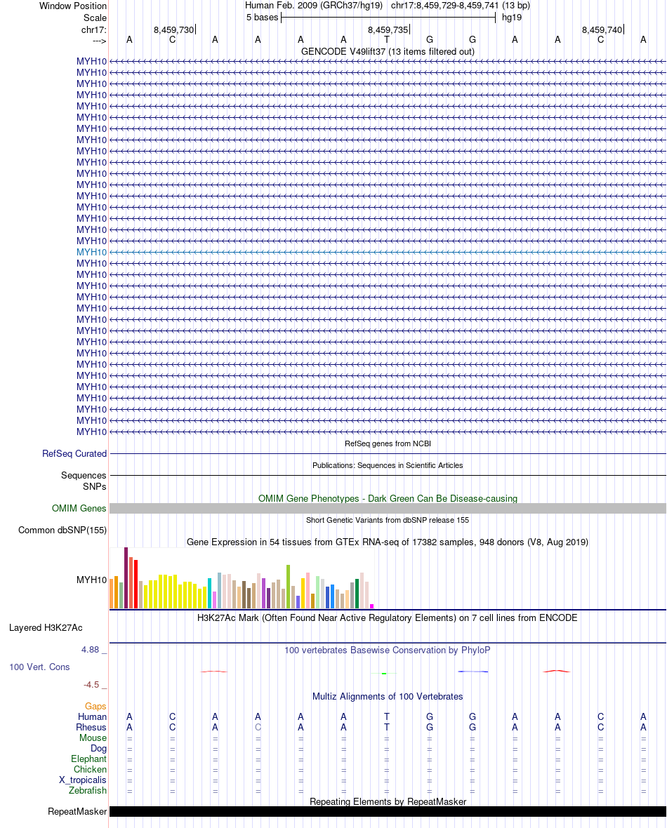667x828 pixels.
Task: Click the 'RefSeq genes from NCBI' track title
Action: coord(388,443)
